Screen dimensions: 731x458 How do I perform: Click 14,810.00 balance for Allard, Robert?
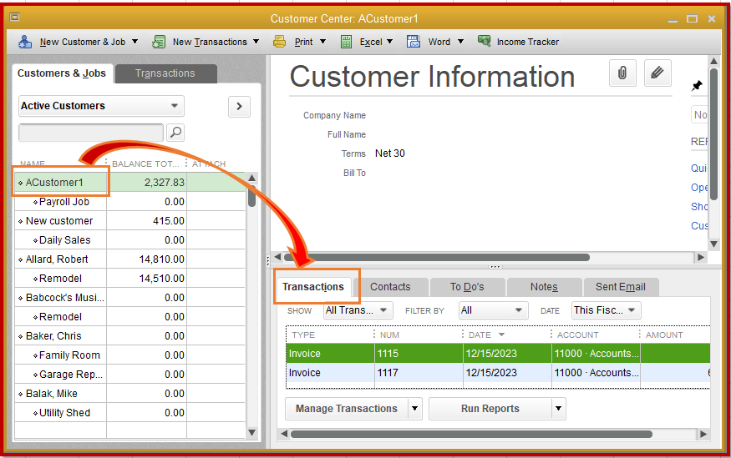point(162,259)
